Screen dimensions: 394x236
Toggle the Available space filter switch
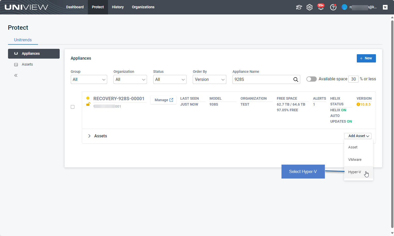(311, 79)
